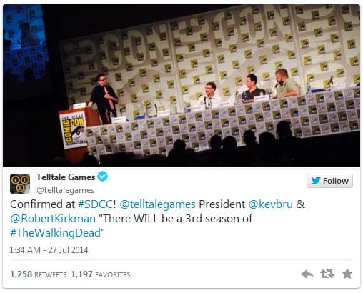Screen dimensions: 363x293
Task: View the 1,258 retweets list
Action: [x=39, y=274]
